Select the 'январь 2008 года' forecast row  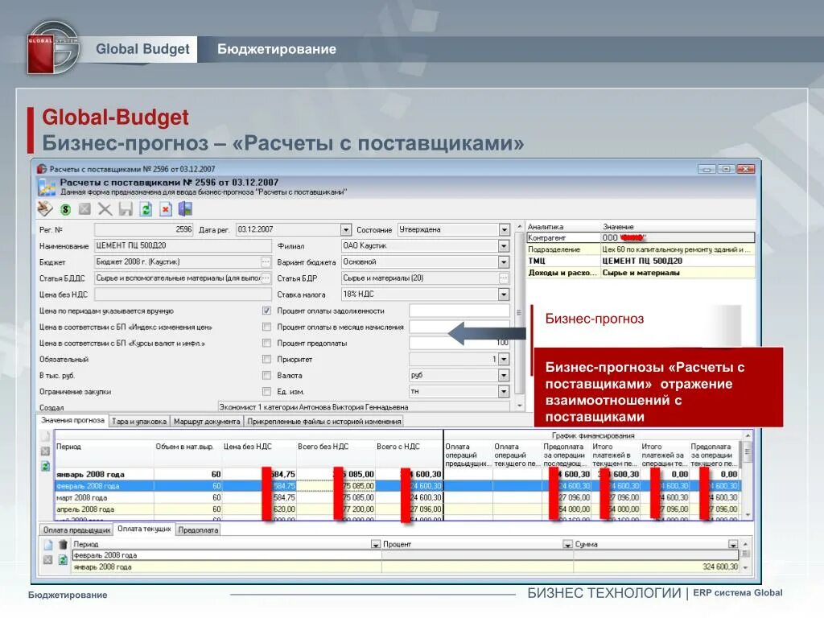point(249,474)
